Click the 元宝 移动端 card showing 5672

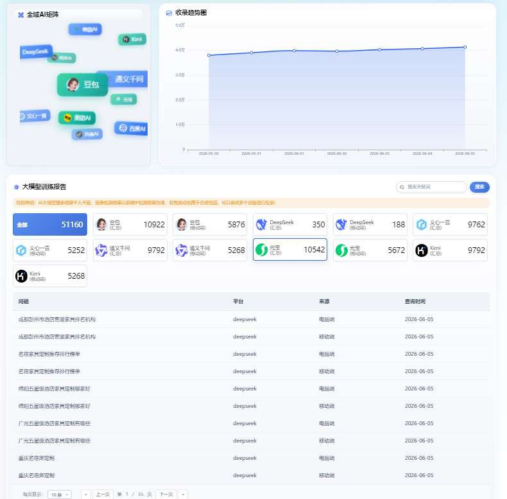[x=370, y=250]
